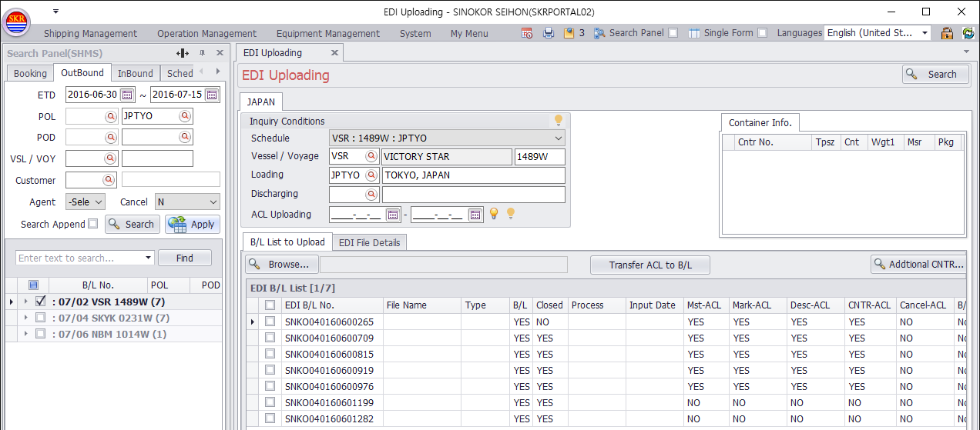Expand the 07/02 VSR 1489W tree row
Viewport: 980px width, 430px height.
pyautogui.click(x=25, y=302)
